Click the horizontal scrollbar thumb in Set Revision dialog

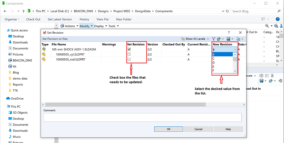(x=125, y=105)
